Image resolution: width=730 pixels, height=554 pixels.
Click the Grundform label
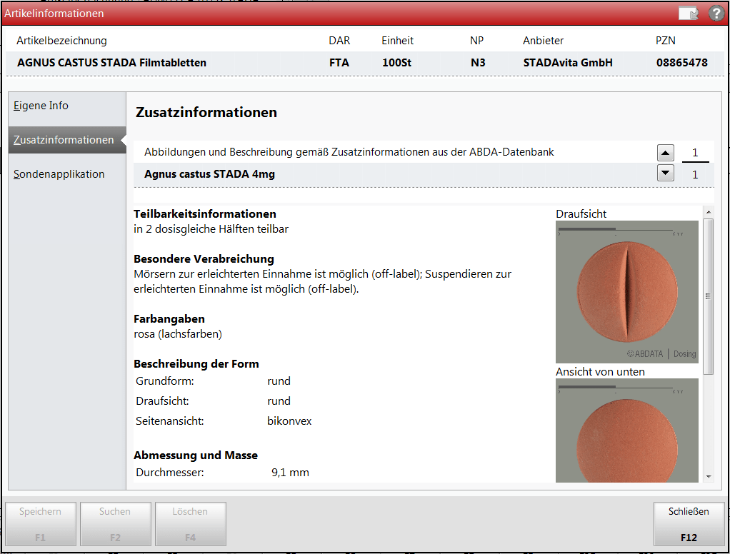click(x=165, y=381)
